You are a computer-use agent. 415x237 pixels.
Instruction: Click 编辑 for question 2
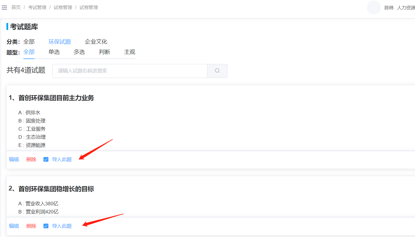tap(14, 226)
